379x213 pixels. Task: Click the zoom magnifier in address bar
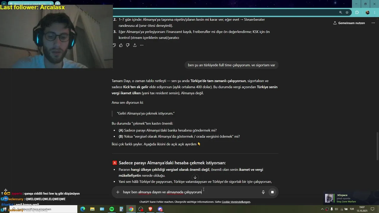click(341, 12)
